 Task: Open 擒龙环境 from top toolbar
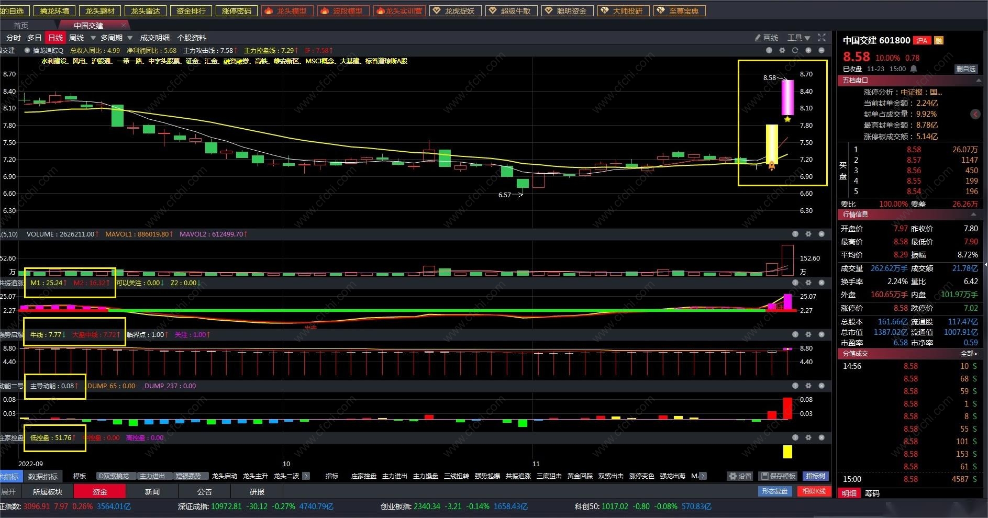pos(54,10)
